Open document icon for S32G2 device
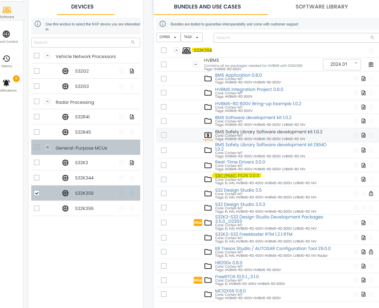The height and width of the screenshot is (308, 379). pyautogui.click(x=132, y=71)
